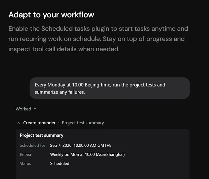The image size is (209, 179).
Task: Click the inspect tool call details line
Action: [x=64, y=49]
